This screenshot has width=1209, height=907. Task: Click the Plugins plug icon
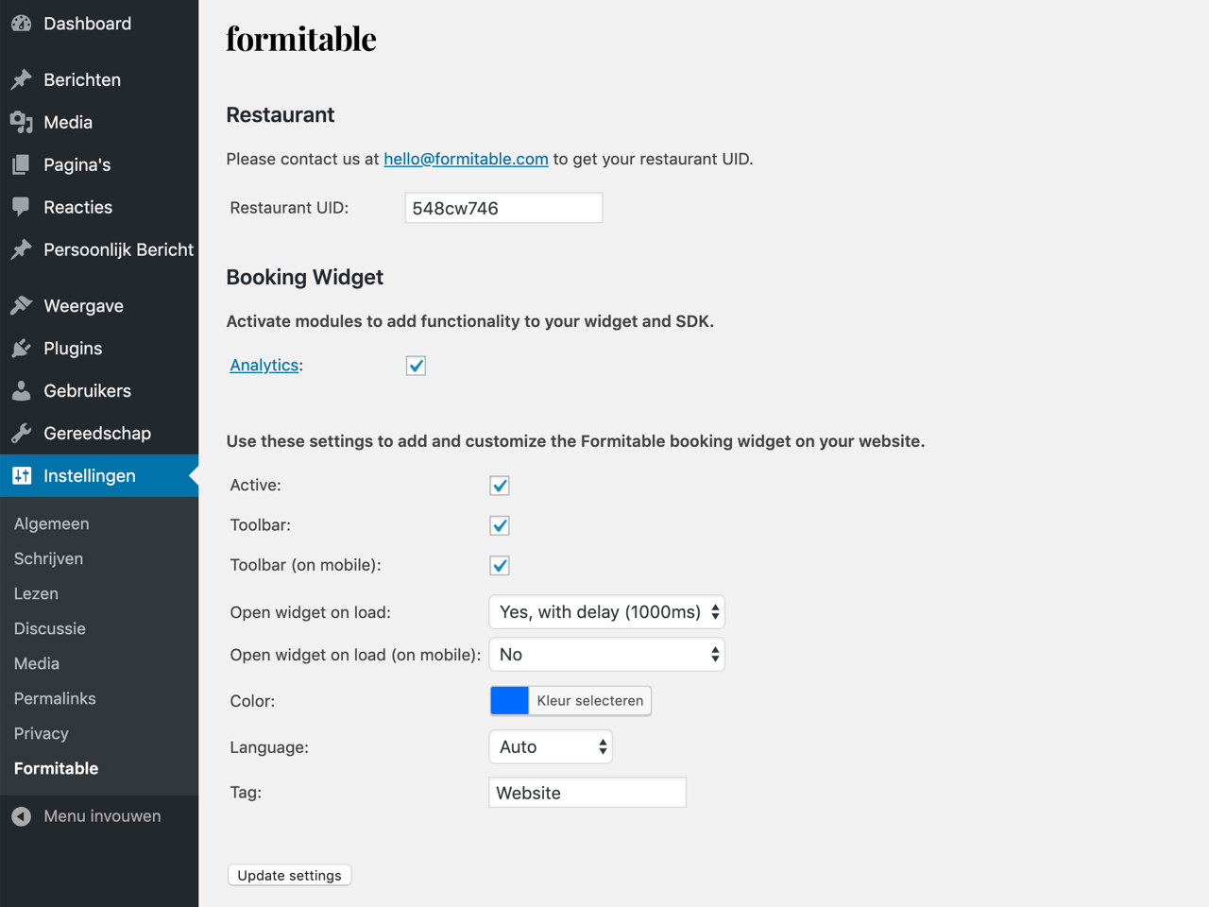tap(21, 348)
